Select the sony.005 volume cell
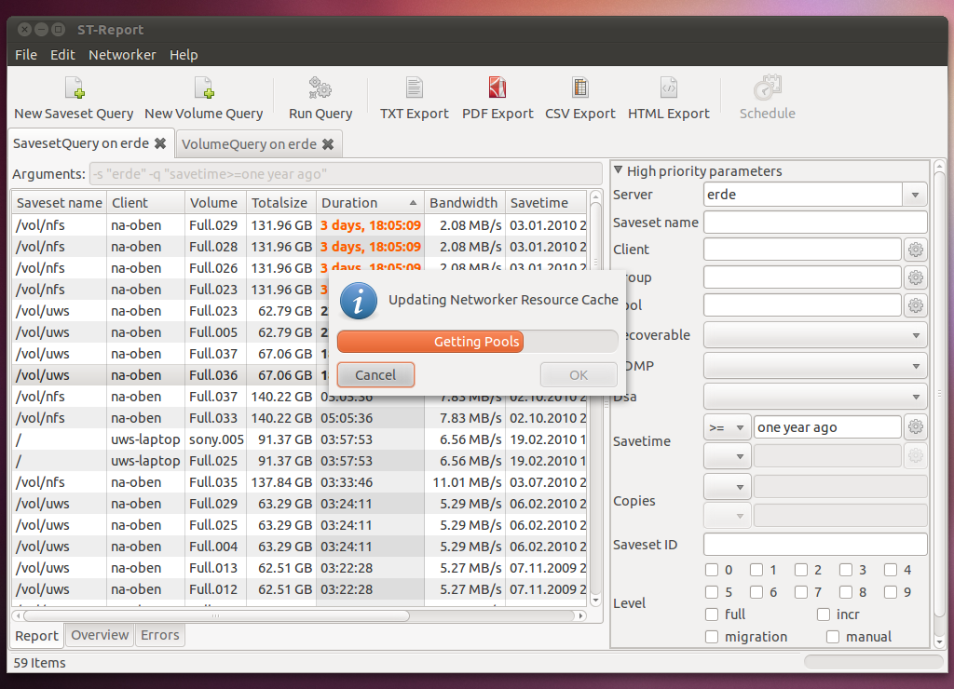The image size is (954, 689). click(x=216, y=439)
